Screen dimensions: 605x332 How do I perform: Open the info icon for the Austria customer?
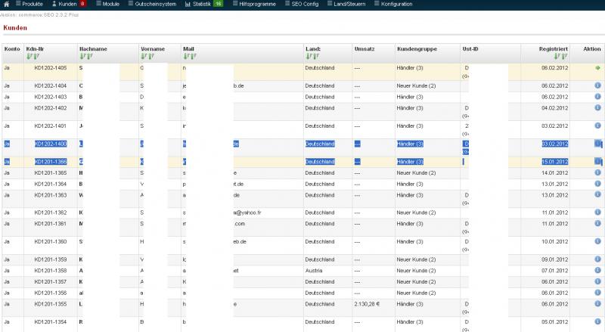597,270
